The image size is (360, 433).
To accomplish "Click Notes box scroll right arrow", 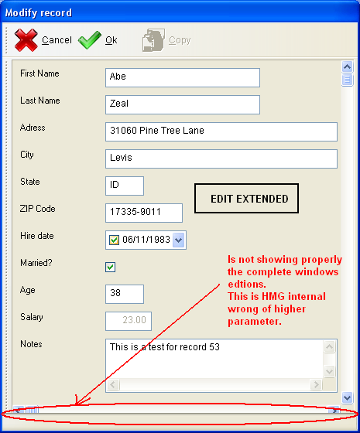I will tap(316, 384).
